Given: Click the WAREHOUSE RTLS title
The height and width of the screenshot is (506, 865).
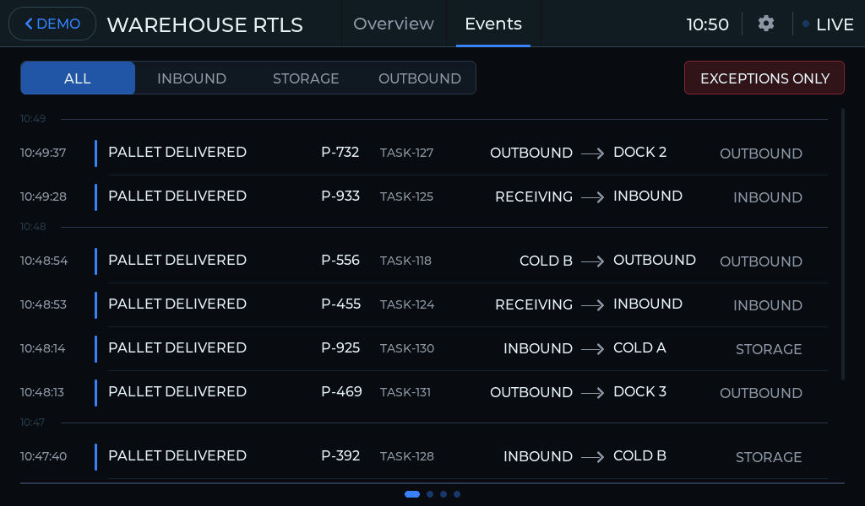Looking at the screenshot, I should [x=204, y=24].
